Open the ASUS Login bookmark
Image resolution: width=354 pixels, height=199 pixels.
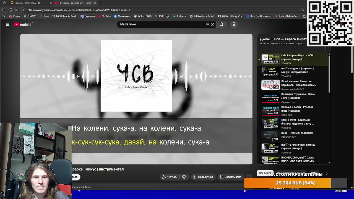(x=162, y=16)
